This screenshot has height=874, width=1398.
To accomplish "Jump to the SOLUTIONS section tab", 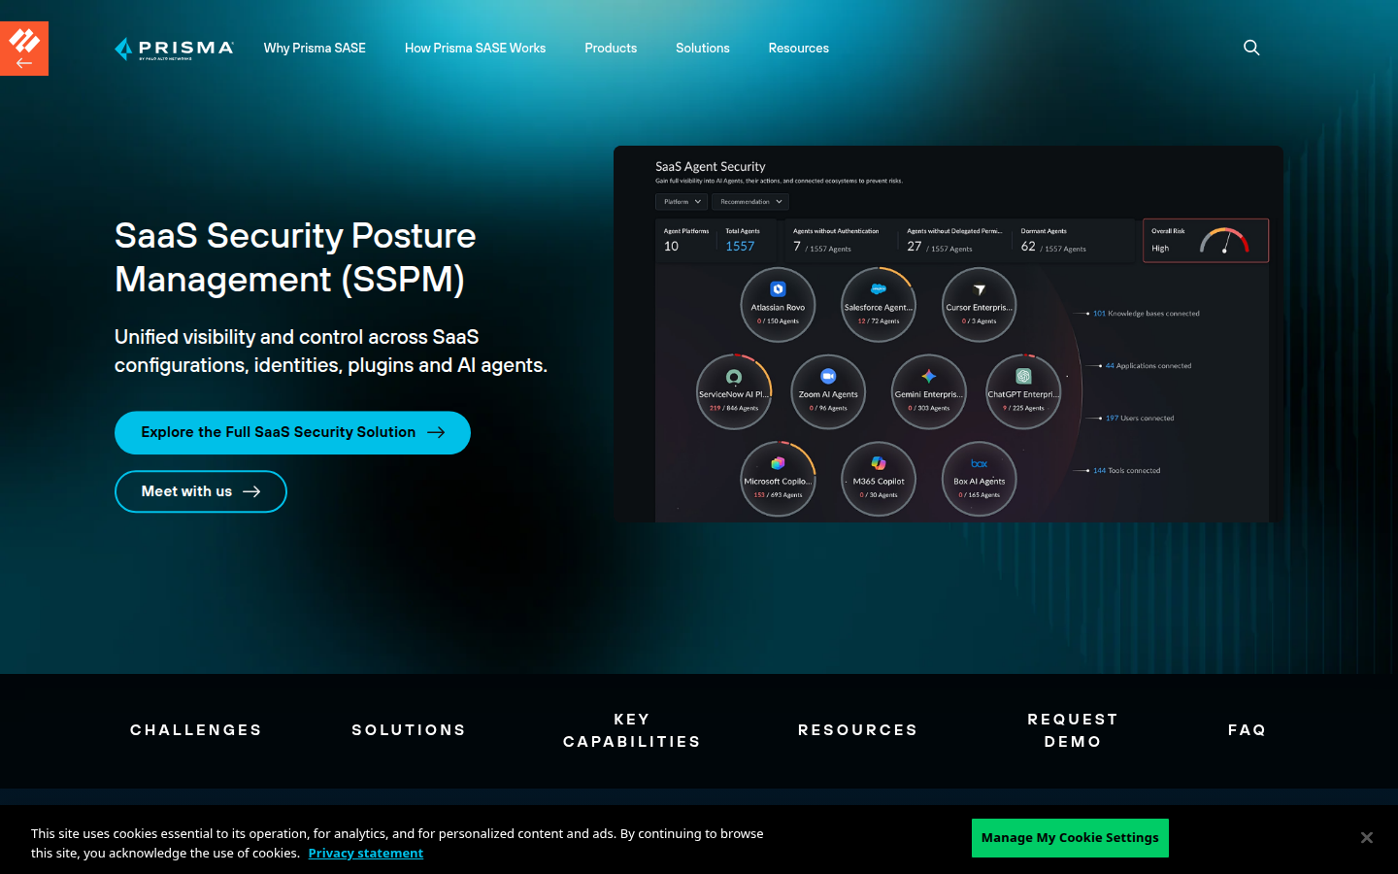I will point(409,730).
